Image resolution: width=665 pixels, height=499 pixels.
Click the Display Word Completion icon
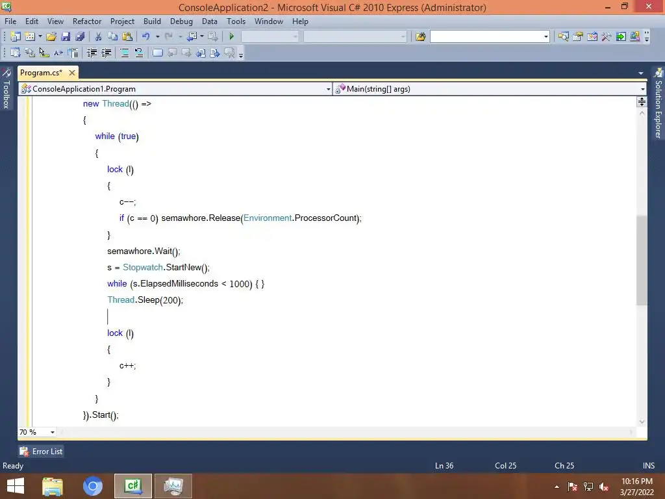(58, 53)
